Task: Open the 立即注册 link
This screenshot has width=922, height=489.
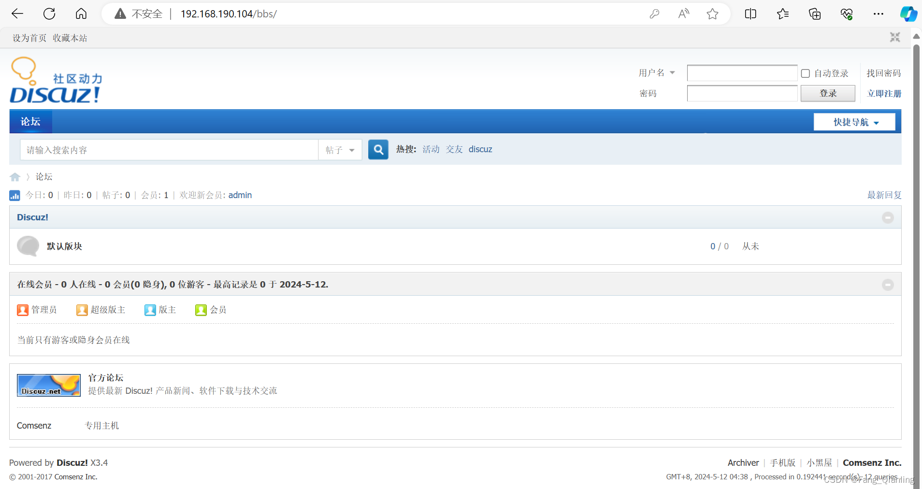Action: click(884, 93)
